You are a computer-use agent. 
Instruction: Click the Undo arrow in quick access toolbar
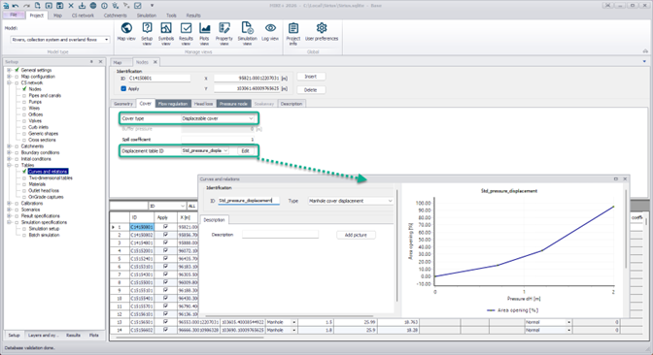pyautogui.click(x=16, y=6)
